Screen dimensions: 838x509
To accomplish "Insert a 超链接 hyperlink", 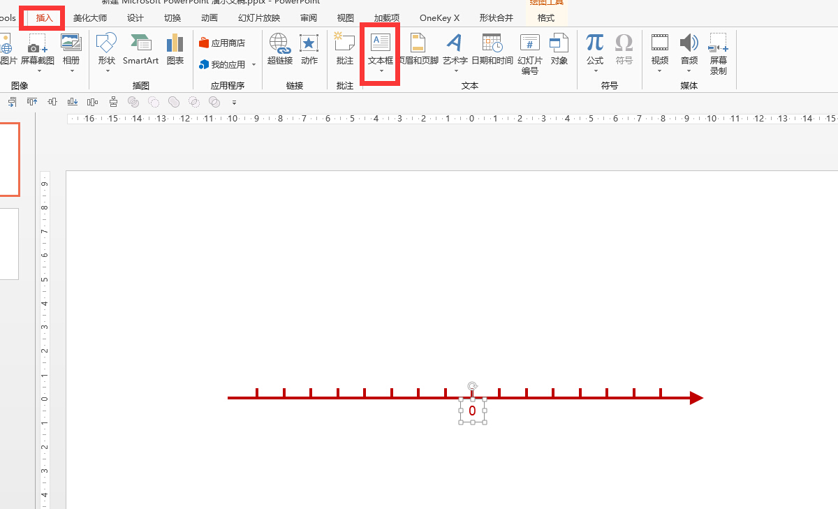I will (x=280, y=49).
